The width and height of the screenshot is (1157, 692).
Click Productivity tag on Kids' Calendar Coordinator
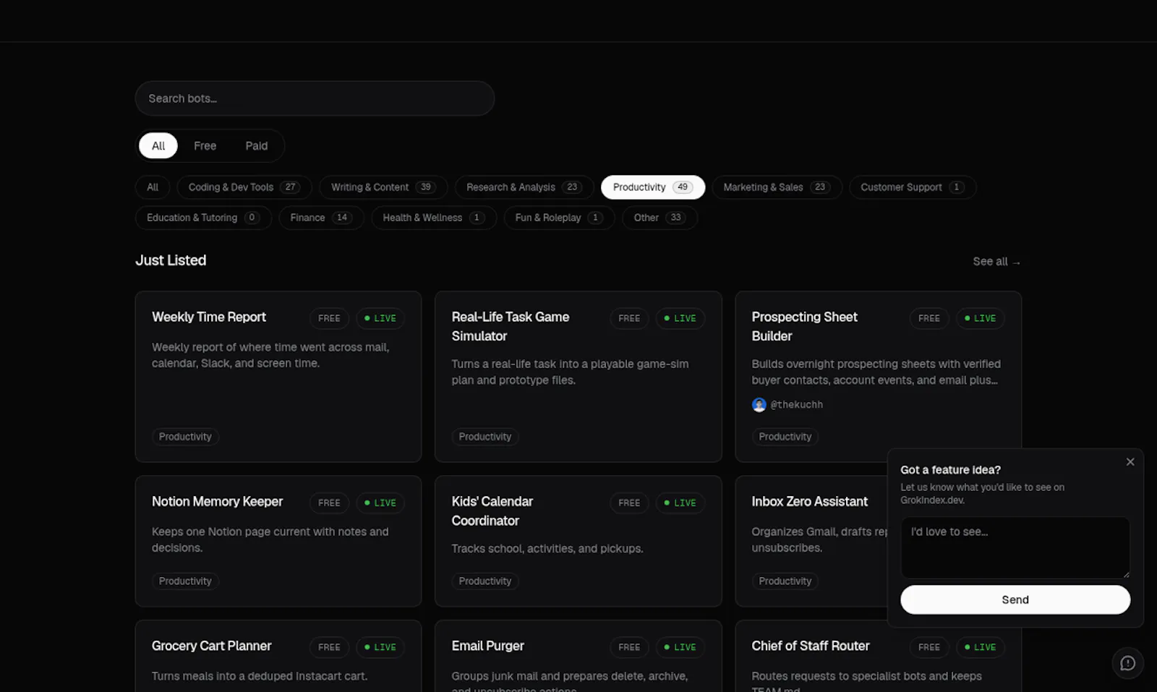tap(485, 581)
